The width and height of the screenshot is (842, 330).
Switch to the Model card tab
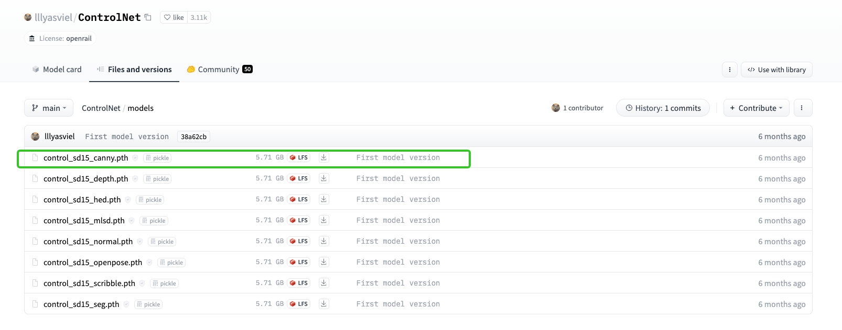point(57,70)
